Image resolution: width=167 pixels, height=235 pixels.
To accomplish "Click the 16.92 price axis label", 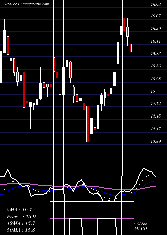I will [156, 5].
